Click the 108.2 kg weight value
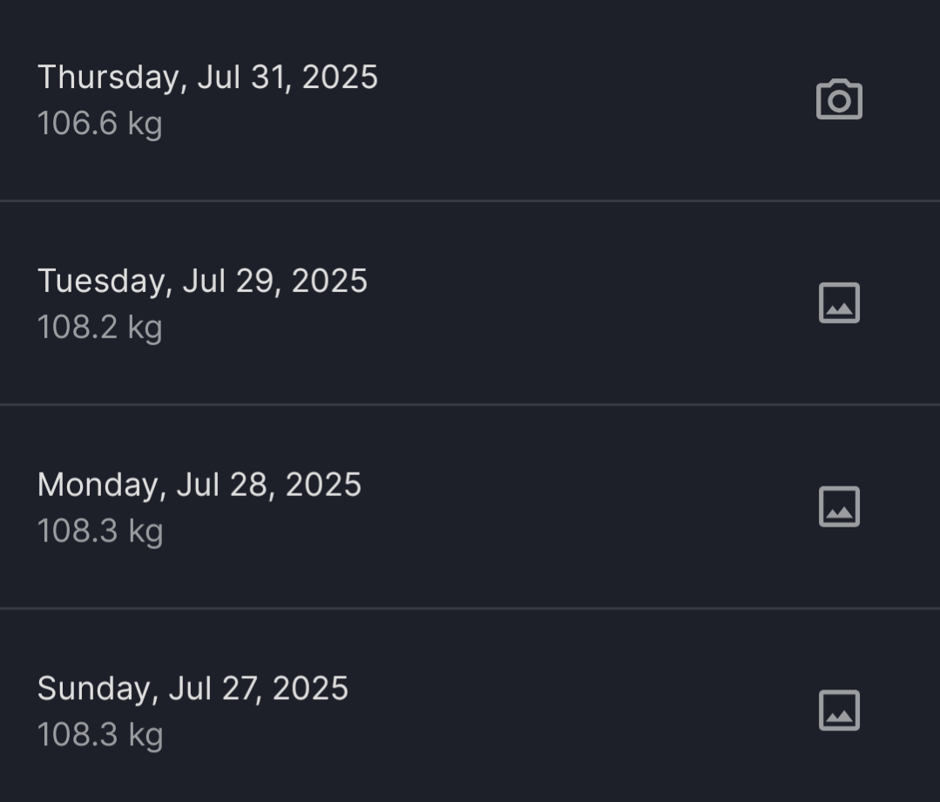Viewport: 940px width, 802px height. 99,328
